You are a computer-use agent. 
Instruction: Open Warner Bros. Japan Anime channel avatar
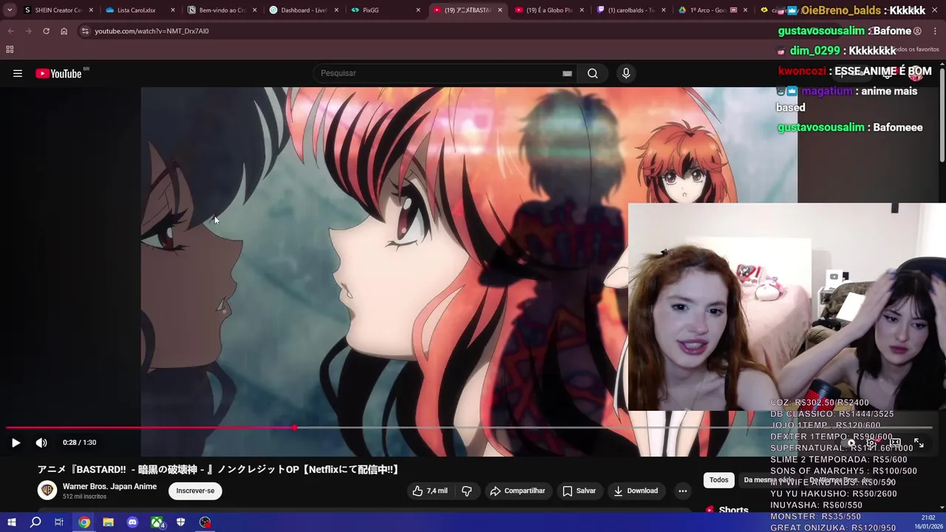click(x=47, y=491)
